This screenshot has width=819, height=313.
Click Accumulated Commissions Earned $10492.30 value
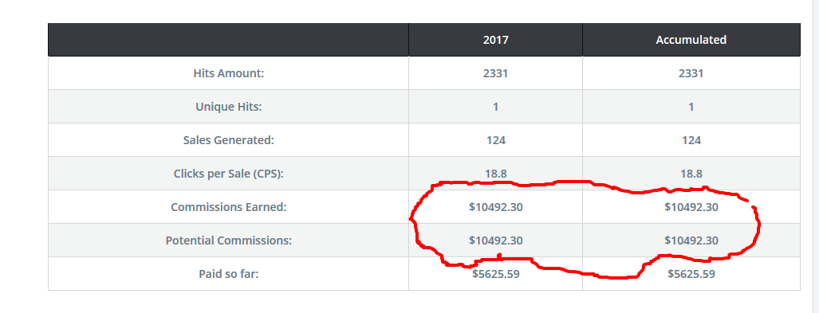tap(691, 206)
